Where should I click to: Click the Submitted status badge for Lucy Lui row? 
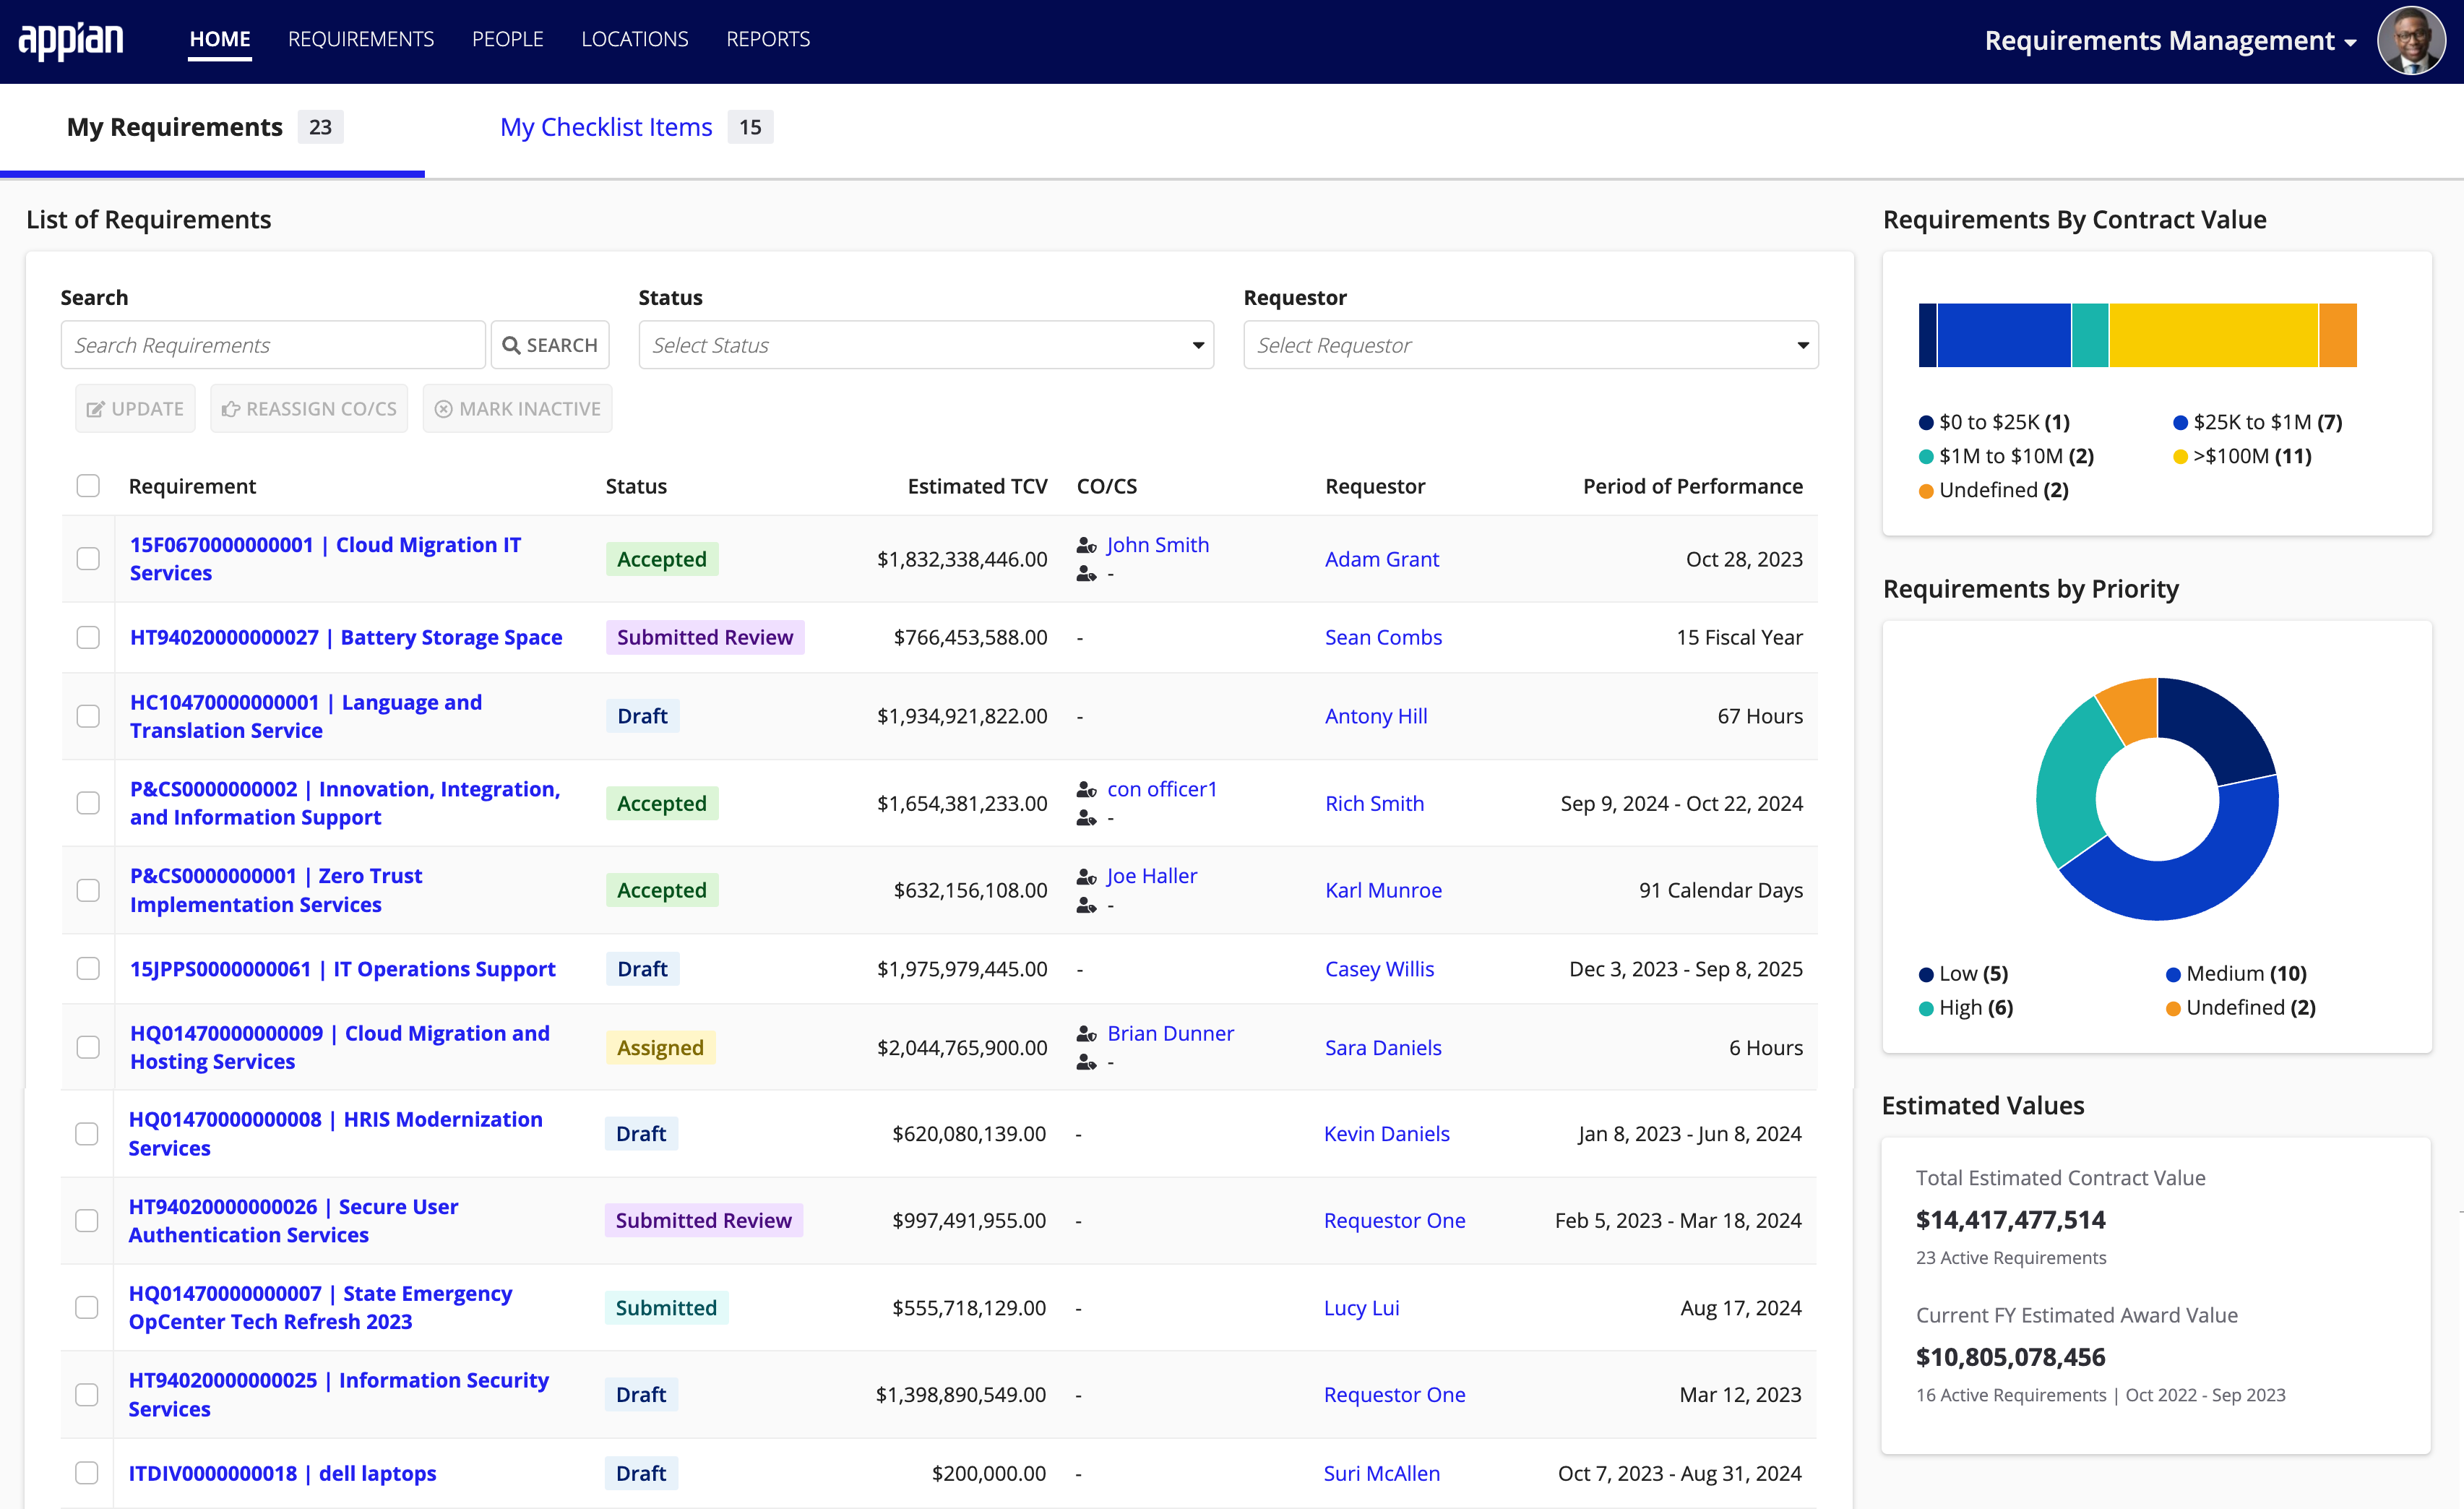(666, 1307)
